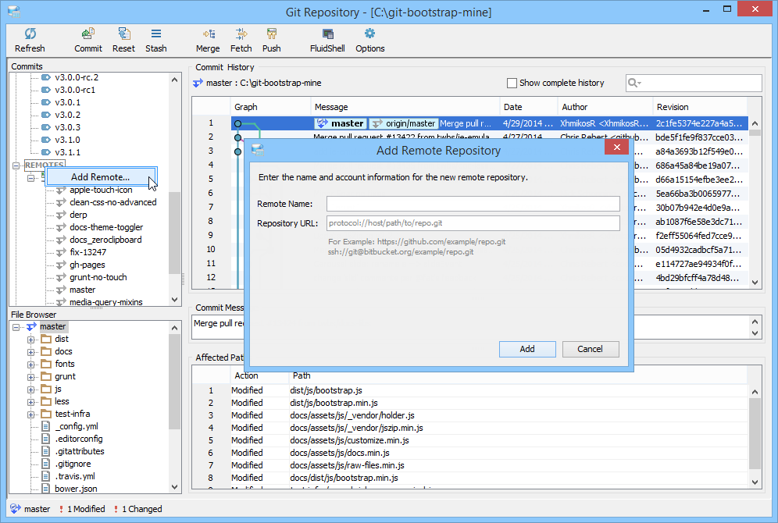Select the v3.1.1 tag icon
The height and width of the screenshot is (523, 778).
[46, 152]
